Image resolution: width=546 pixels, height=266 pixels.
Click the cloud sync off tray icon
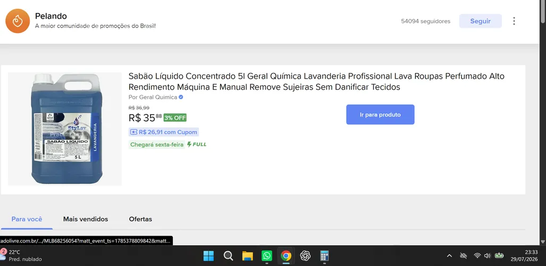click(463, 256)
